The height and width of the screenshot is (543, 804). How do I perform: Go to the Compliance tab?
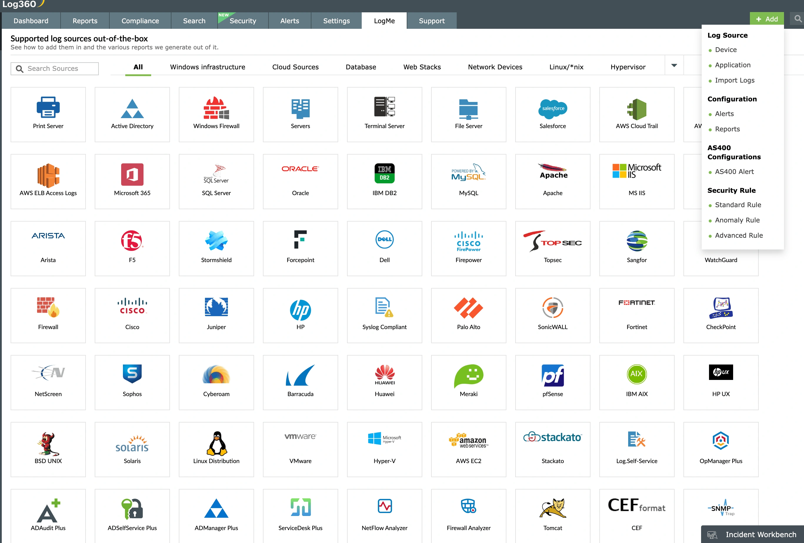140,21
